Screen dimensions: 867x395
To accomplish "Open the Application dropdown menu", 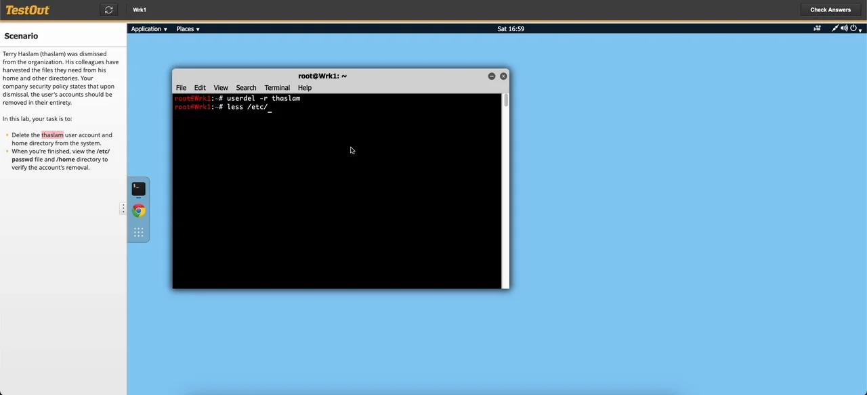I will [x=149, y=29].
